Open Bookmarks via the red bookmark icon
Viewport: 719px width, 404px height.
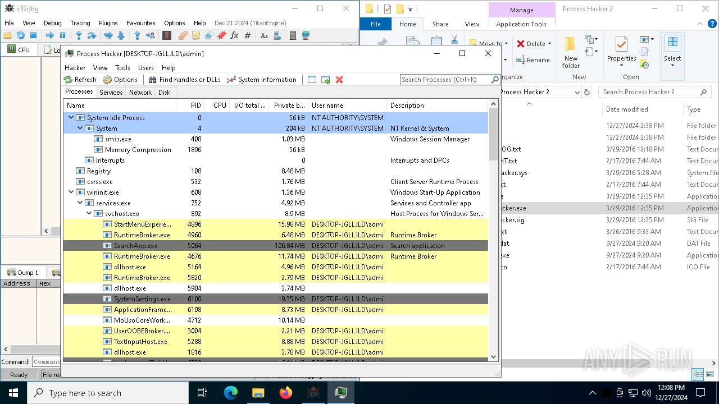click(221, 35)
